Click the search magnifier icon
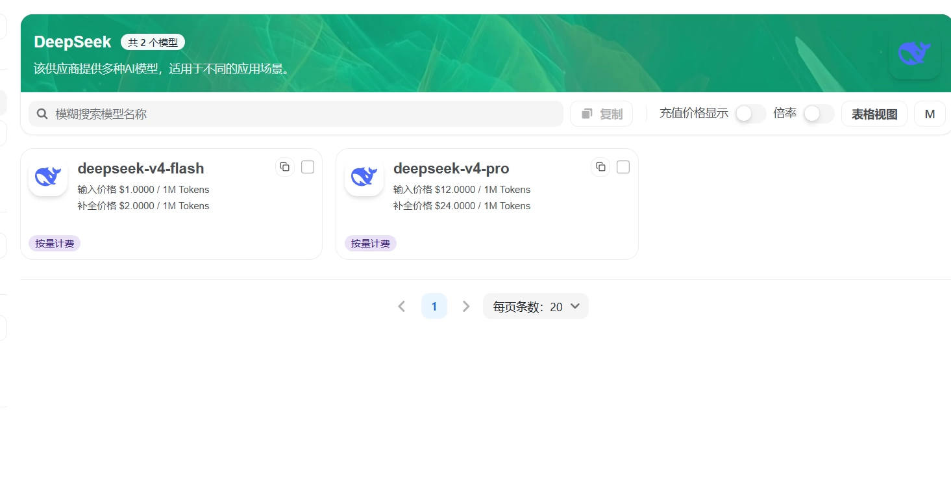This screenshot has width=951, height=484. (x=42, y=114)
